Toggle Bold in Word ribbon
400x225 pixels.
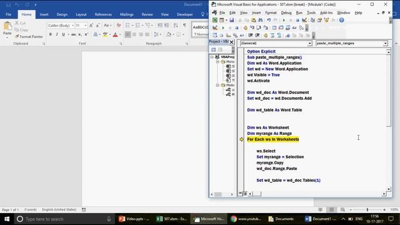(50, 34)
